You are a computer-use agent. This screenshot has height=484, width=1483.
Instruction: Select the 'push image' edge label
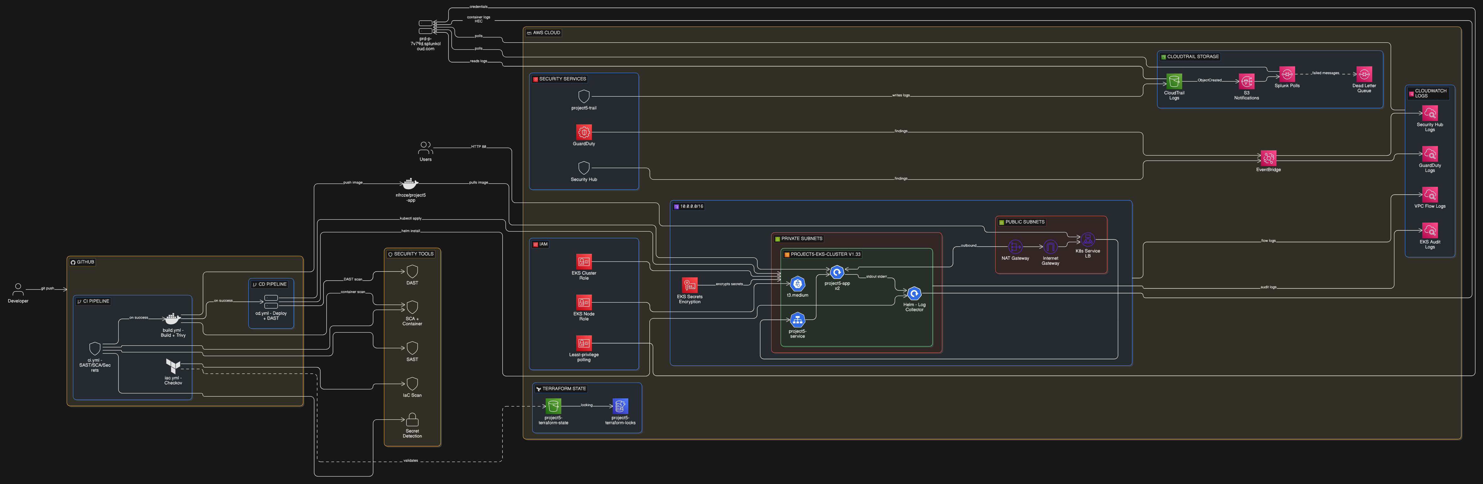[x=353, y=183]
